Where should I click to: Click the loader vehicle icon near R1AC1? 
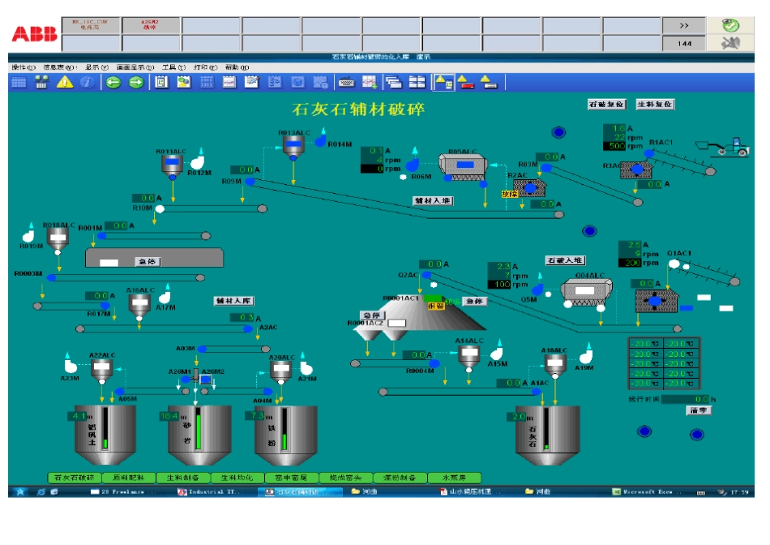click(723, 147)
